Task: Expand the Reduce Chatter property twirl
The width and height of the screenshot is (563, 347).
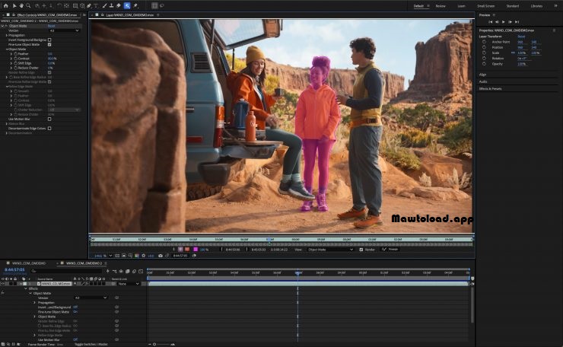Action: tap(11, 68)
